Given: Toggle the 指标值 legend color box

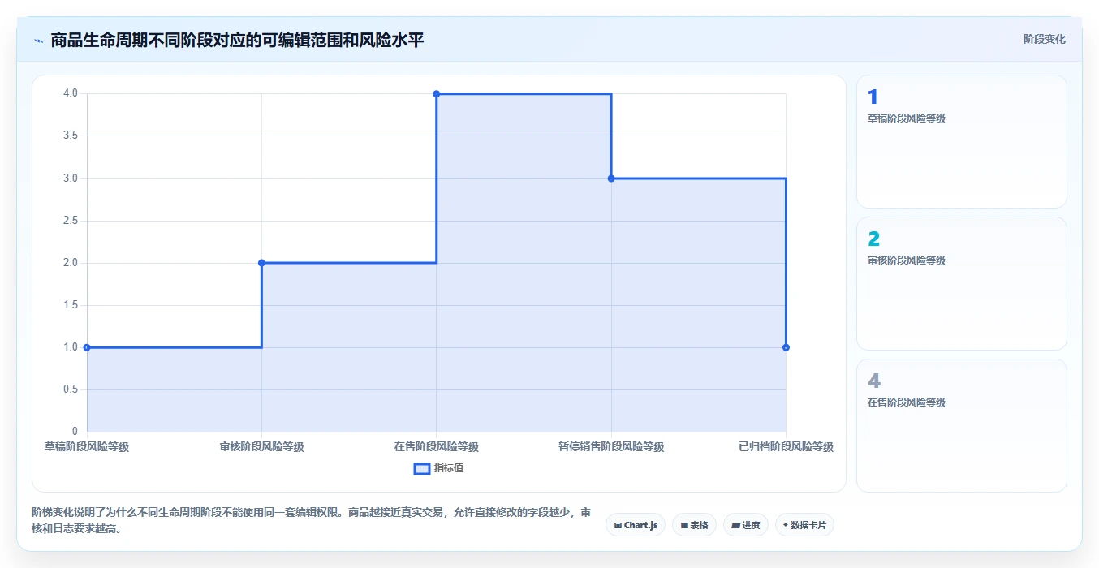Looking at the screenshot, I should (422, 468).
